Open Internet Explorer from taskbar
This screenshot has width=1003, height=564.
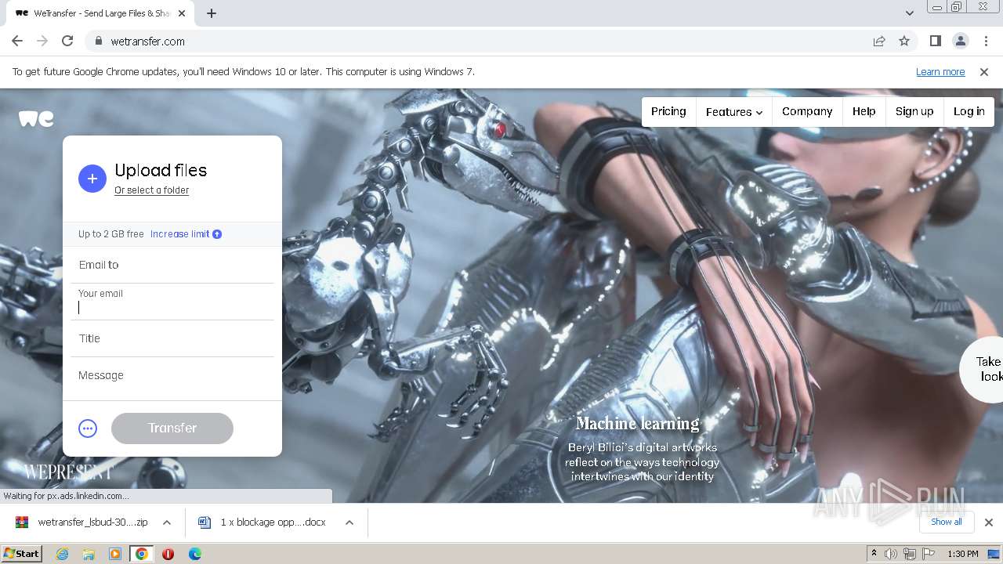(62, 554)
